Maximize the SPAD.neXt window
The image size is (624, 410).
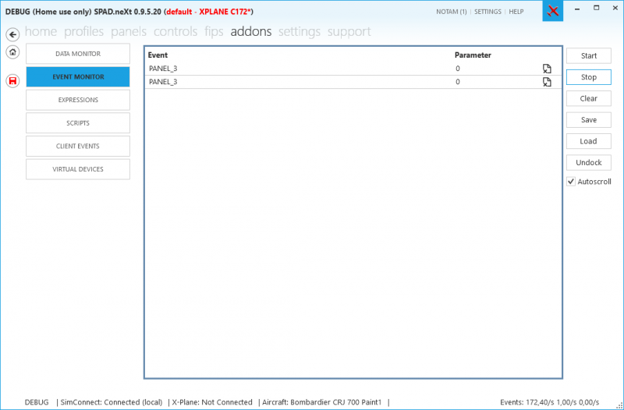[x=596, y=8]
